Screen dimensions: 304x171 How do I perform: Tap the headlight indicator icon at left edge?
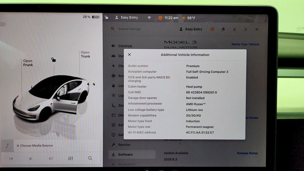(x=3, y=24)
